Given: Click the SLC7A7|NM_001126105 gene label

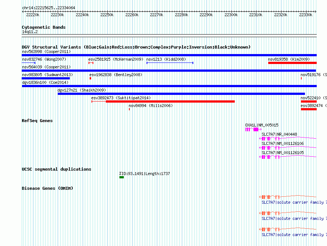Looking at the screenshot, I should click(283, 153).
